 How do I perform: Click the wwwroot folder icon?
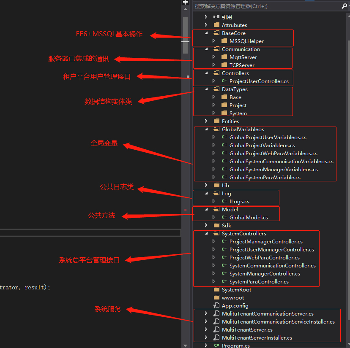click(x=216, y=298)
